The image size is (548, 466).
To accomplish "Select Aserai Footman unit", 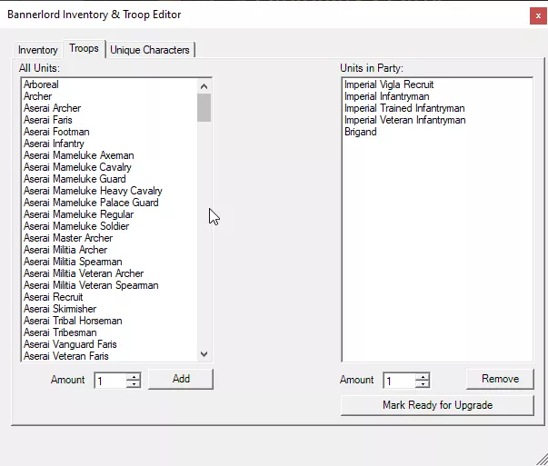I will 110,132.
